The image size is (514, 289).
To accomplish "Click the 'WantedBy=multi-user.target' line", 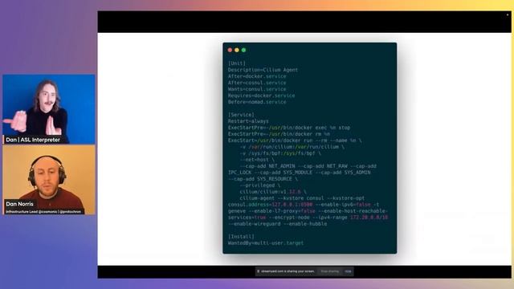I will (x=266, y=243).
